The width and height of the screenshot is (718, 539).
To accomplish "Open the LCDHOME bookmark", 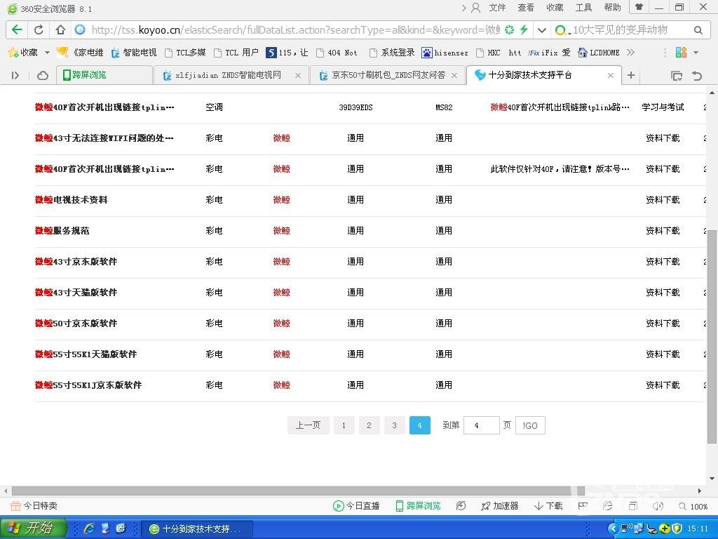I will click(x=599, y=53).
